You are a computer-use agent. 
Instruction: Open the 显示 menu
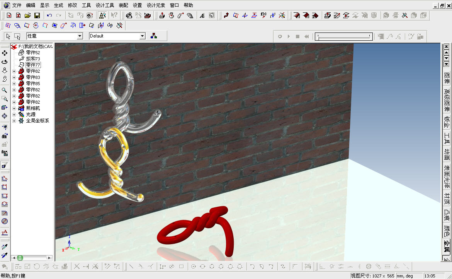pos(44,5)
